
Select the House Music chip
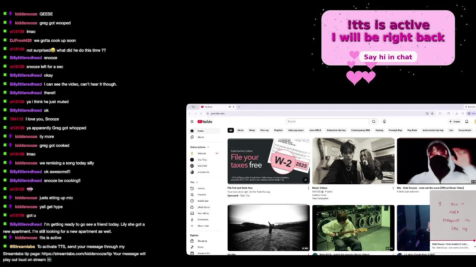coord(465,131)
